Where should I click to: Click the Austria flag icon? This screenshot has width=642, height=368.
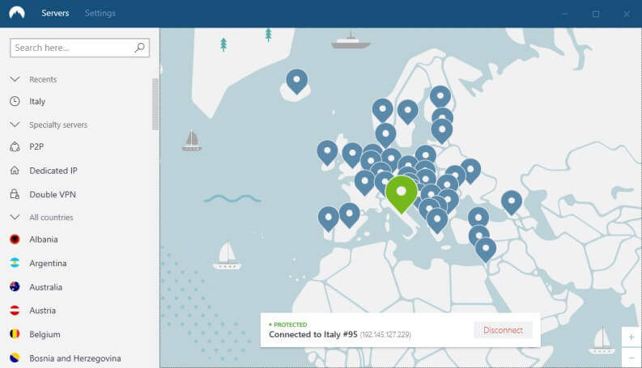(x=15, y=311)
